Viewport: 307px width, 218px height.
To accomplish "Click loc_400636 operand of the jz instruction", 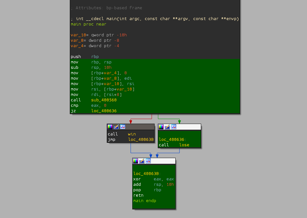I will pos(104,111).
